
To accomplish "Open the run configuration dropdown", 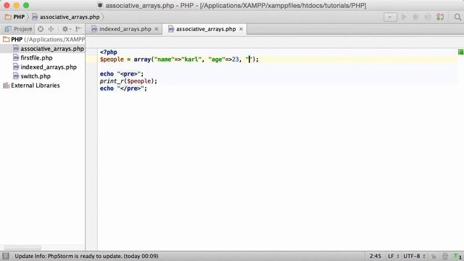I will (390, 17).
